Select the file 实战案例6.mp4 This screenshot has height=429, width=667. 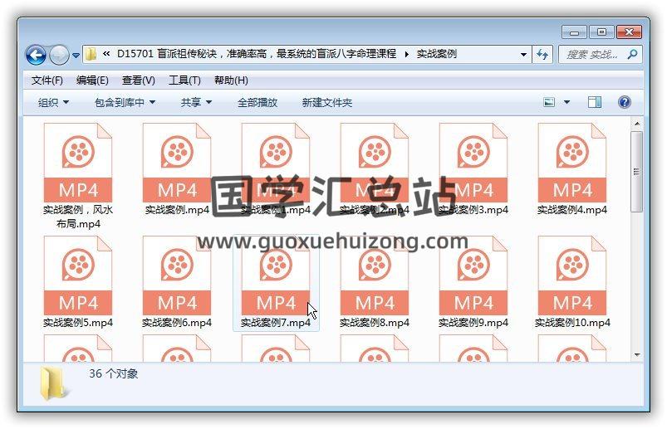(x=177, y=282)
